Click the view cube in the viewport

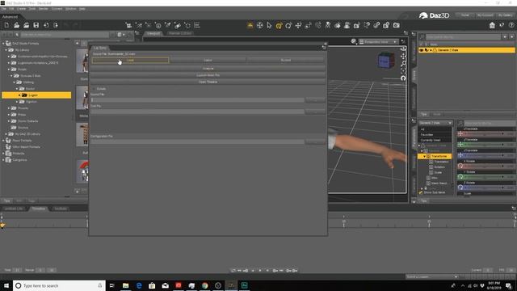pyautogui.click(x=386, y=61)
